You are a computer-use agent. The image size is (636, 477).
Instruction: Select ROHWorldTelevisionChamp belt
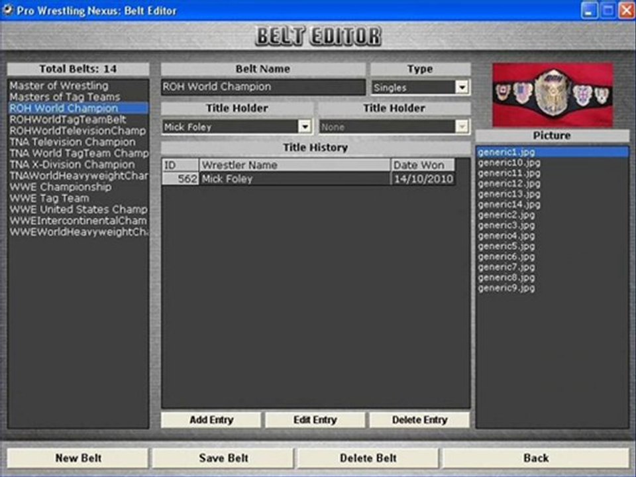coord(78,131)
